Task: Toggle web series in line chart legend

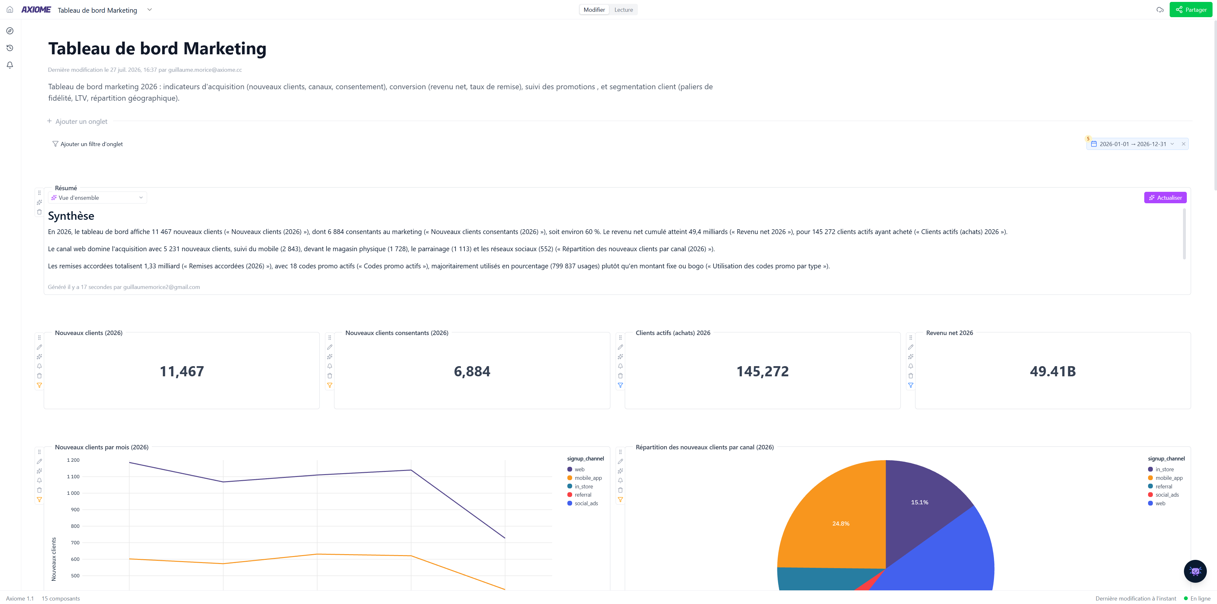Action: tap(576, 469)
